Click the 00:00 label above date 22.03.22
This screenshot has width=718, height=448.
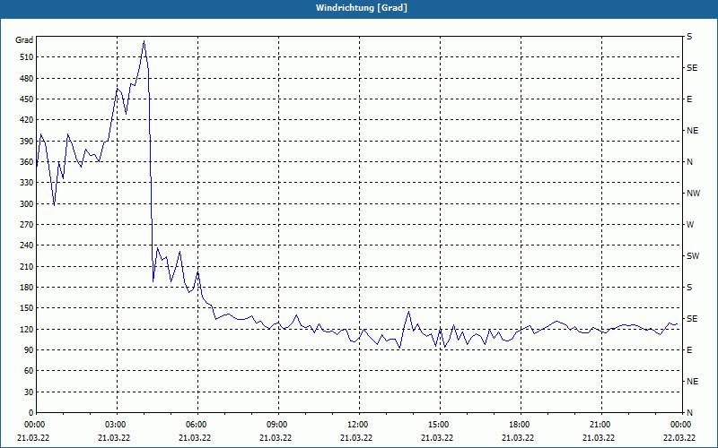(681, 425)
